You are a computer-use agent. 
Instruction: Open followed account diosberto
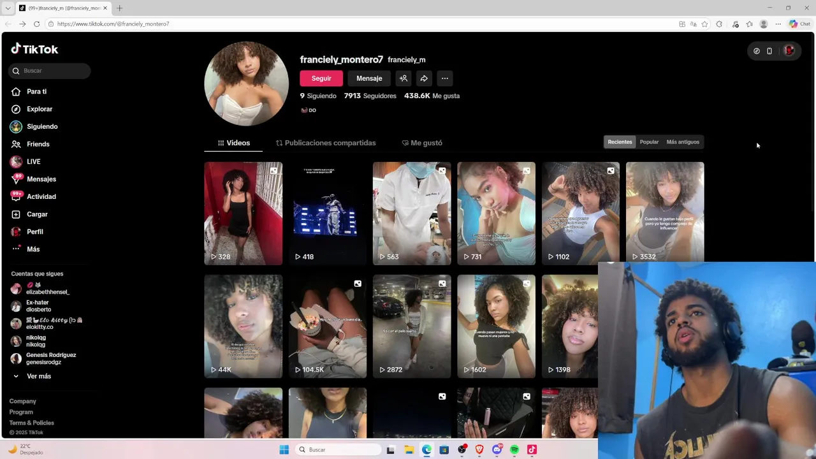point(31,307)
